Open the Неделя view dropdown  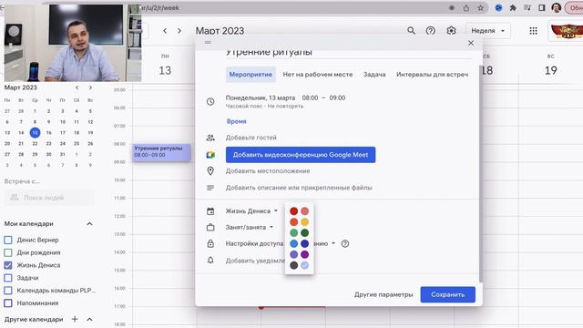488,31
